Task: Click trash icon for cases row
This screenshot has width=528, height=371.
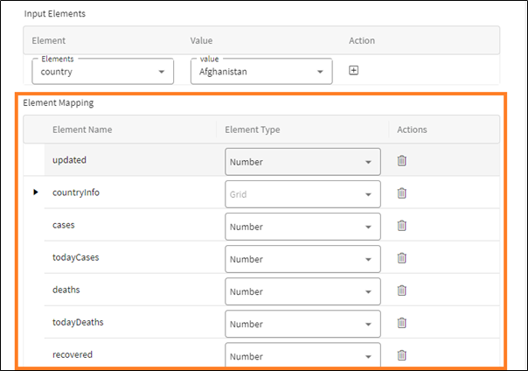Action: coord(402,226)
